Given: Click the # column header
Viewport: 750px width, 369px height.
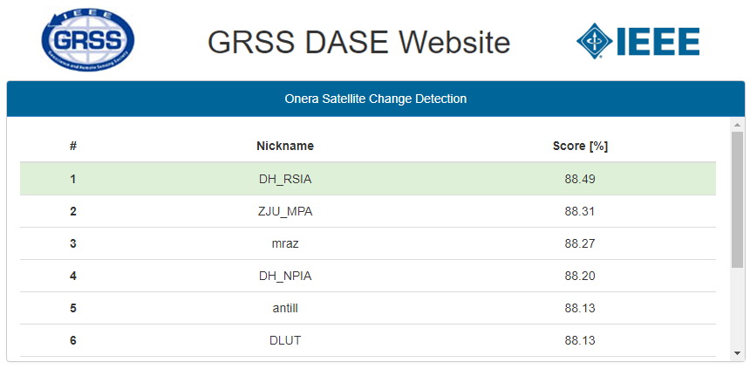Looking at the screenshot, I should (73, 146).
